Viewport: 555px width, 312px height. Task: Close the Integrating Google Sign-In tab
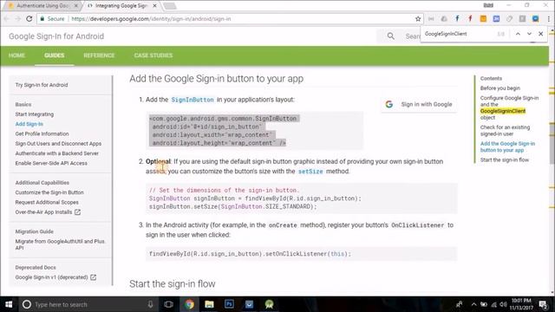click(x=154, y=6)
